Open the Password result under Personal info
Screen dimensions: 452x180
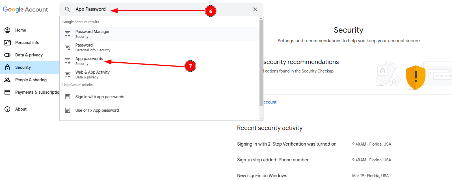click(159, 47)
